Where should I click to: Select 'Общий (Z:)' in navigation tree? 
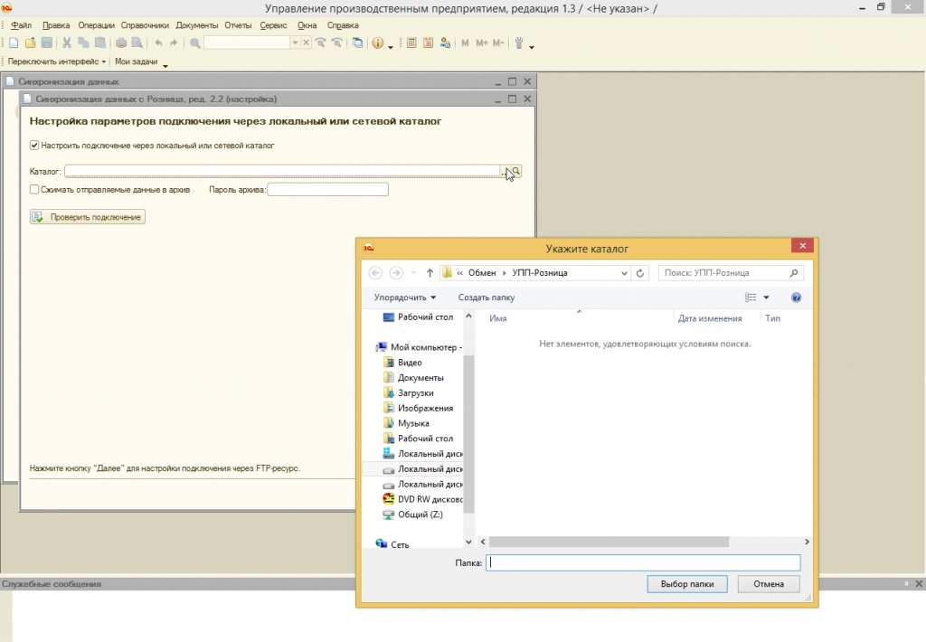tap(420, 515)
